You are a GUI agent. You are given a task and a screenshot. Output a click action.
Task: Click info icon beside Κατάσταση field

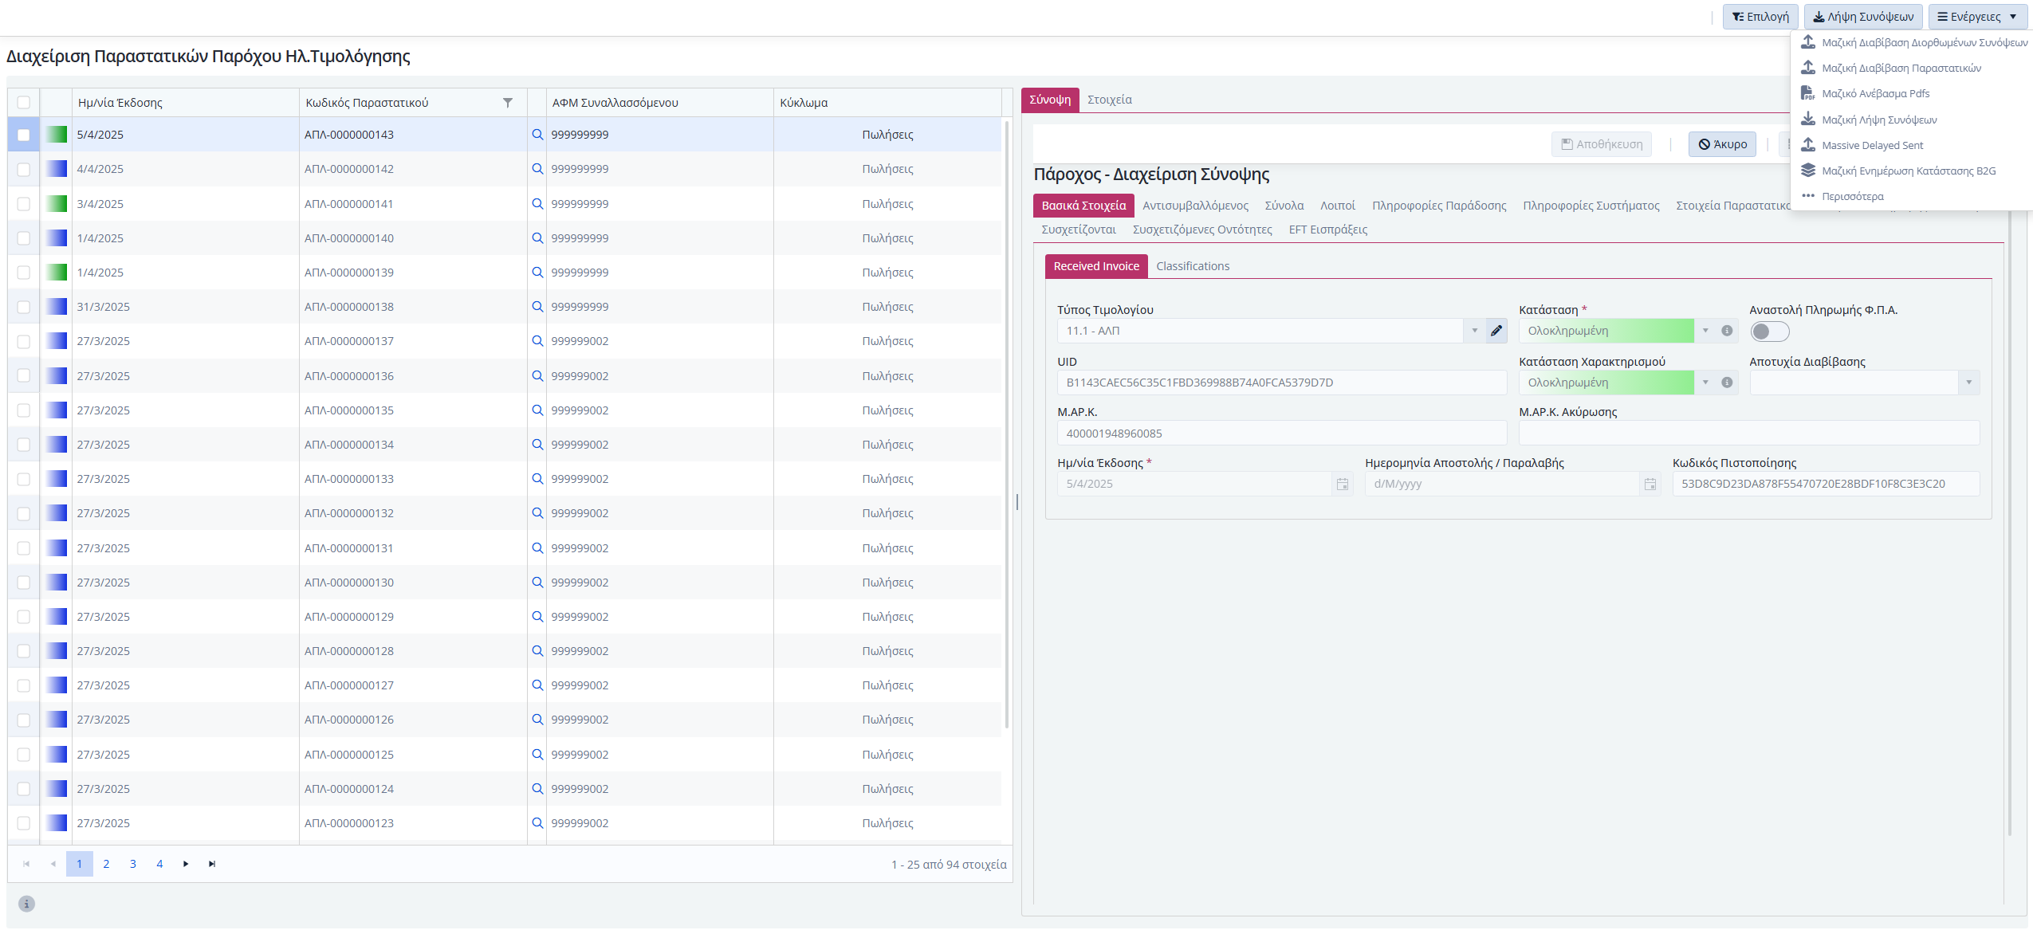click(1727, 331)
